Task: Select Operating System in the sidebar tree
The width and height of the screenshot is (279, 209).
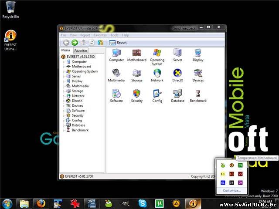Action: (85, 71)
